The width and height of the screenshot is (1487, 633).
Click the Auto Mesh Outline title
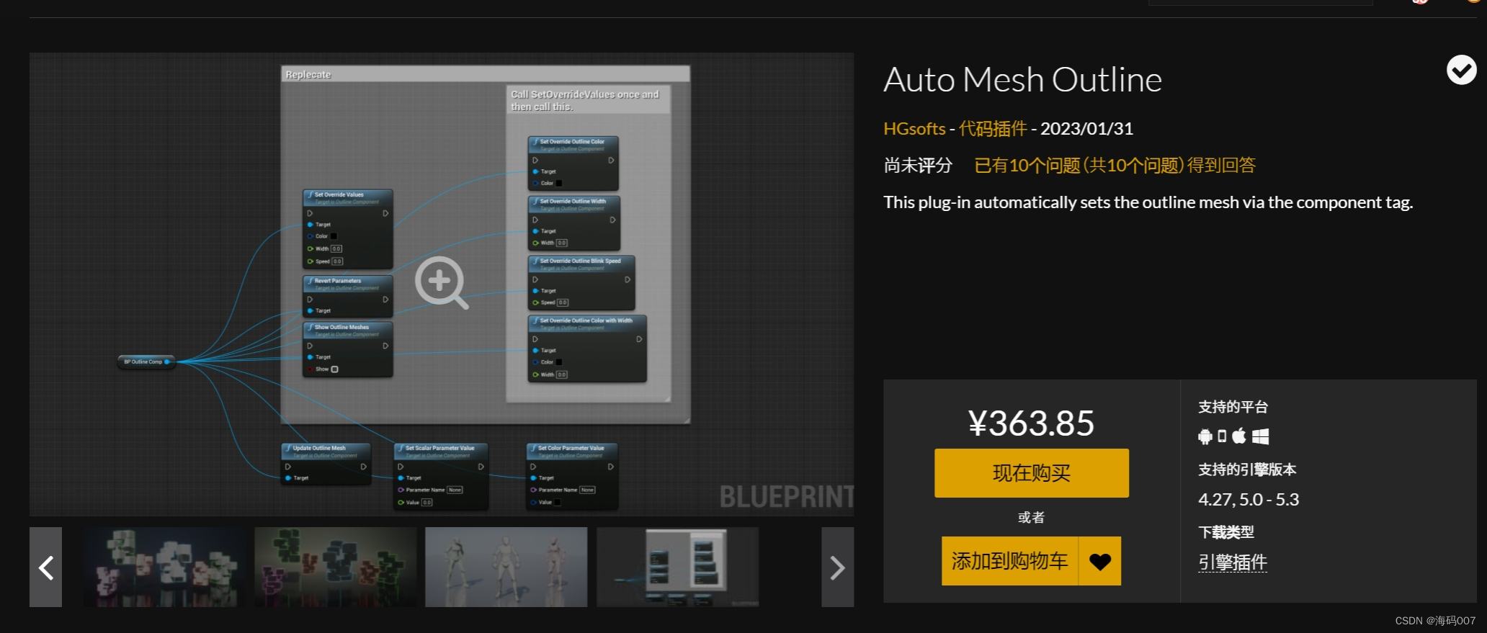pos(1022,80)
